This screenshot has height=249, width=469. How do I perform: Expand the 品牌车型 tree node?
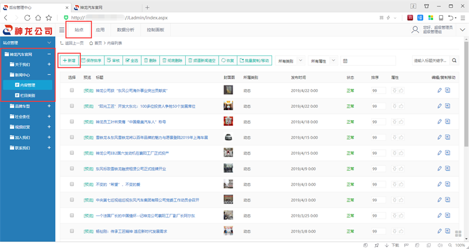[x=49, y=106]
